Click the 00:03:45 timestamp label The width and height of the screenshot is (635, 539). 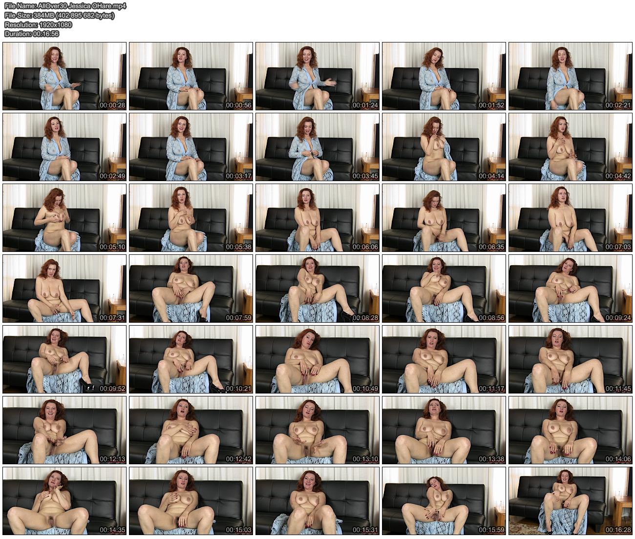coord(365,176)
